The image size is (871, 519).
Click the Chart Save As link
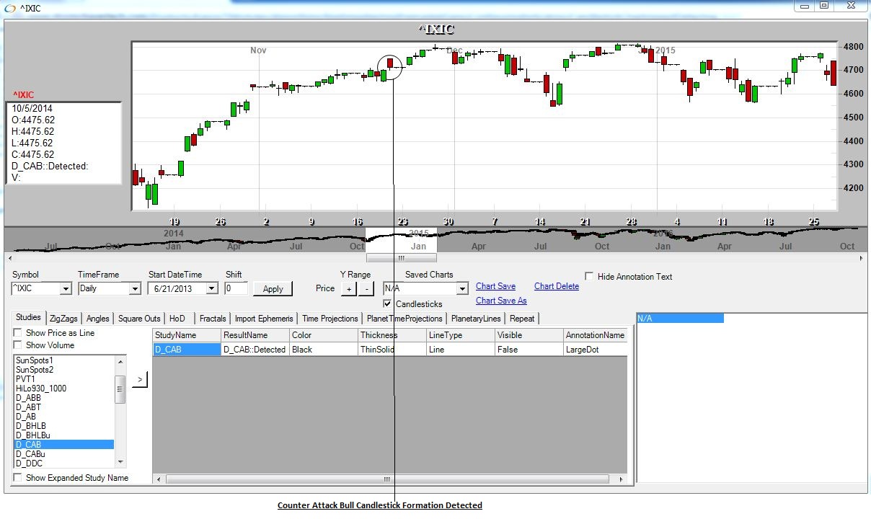(x=501, y=301)
